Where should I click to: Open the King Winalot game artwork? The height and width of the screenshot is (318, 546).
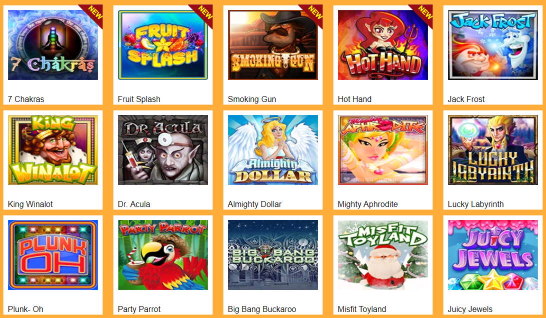tap(53, 150)
